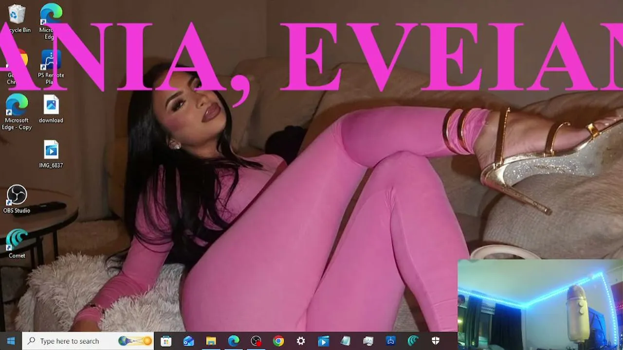Open File Explorer from the taskbar
The image size is (623, 350).
point(211,341)
